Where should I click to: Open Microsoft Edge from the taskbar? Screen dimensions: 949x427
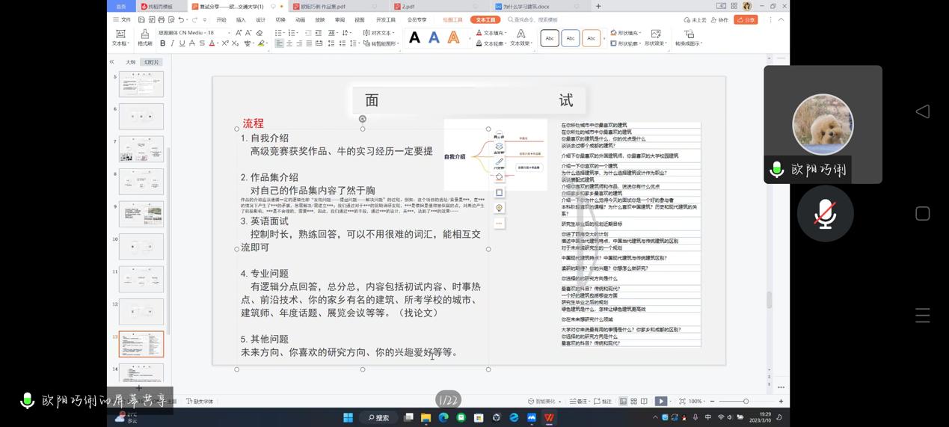[443, 417]
